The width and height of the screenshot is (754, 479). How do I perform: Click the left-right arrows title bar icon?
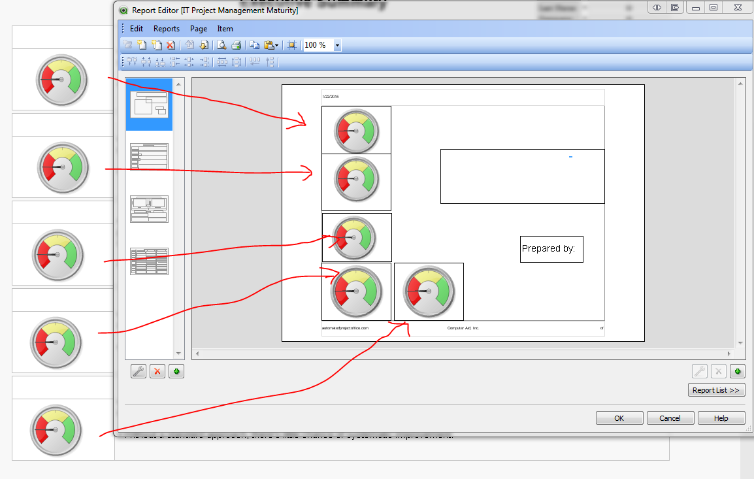click(657, 8)
